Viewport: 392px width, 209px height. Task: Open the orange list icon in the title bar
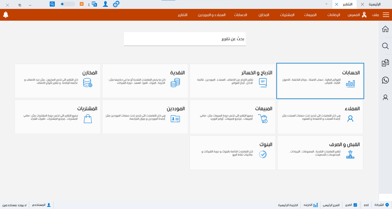[x=81, y=4]
